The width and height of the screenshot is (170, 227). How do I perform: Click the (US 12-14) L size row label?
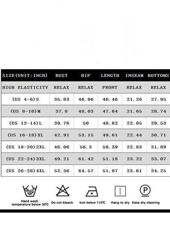25,123
